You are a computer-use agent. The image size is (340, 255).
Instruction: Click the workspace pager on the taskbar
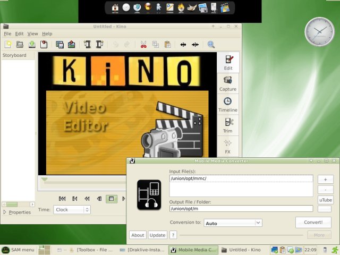coord(44,250)
